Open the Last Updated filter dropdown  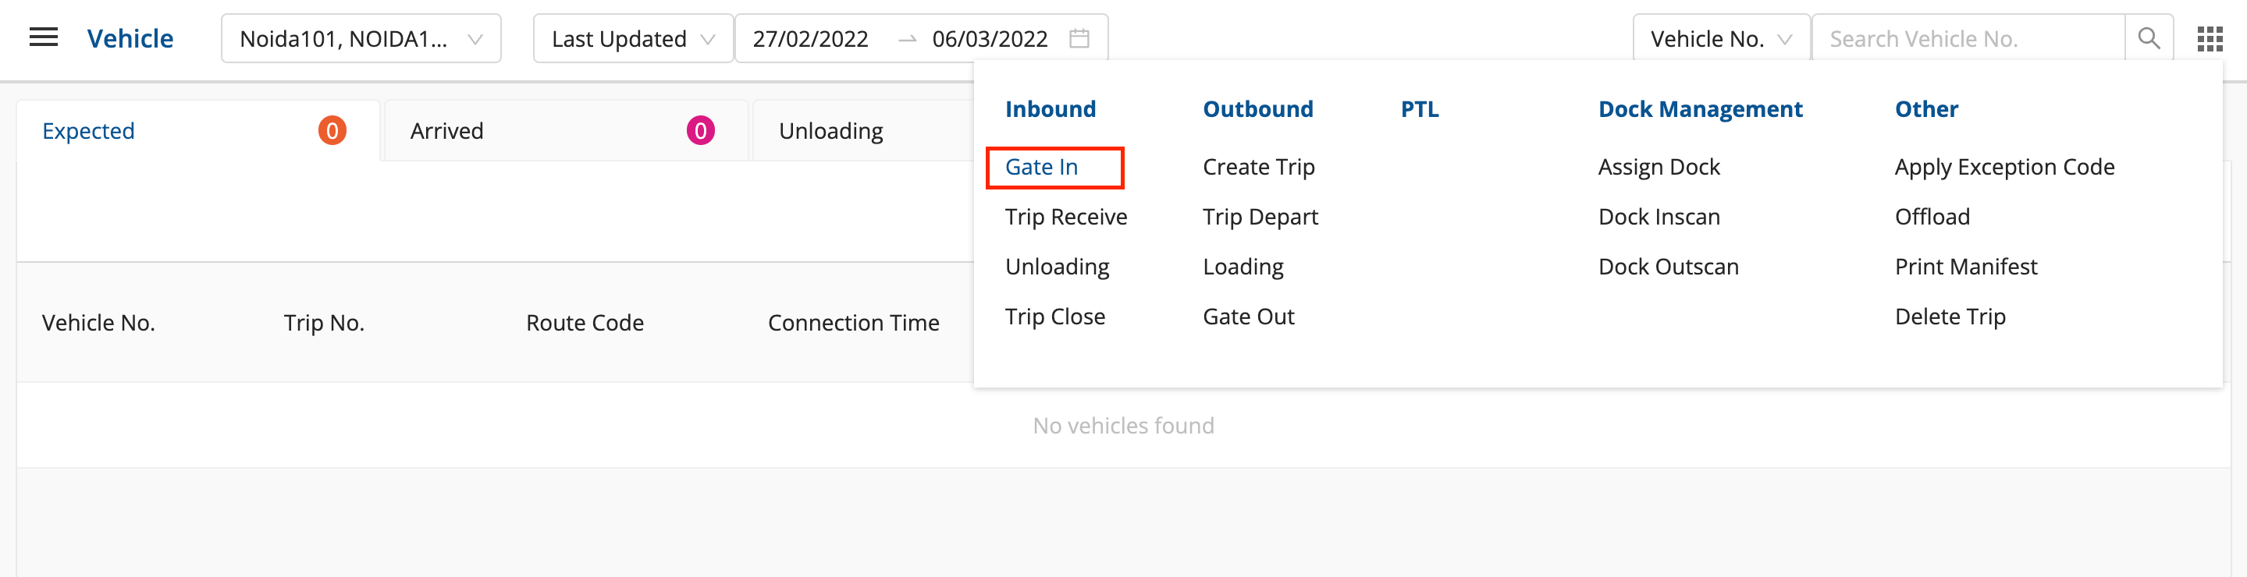tap(632, 38)
